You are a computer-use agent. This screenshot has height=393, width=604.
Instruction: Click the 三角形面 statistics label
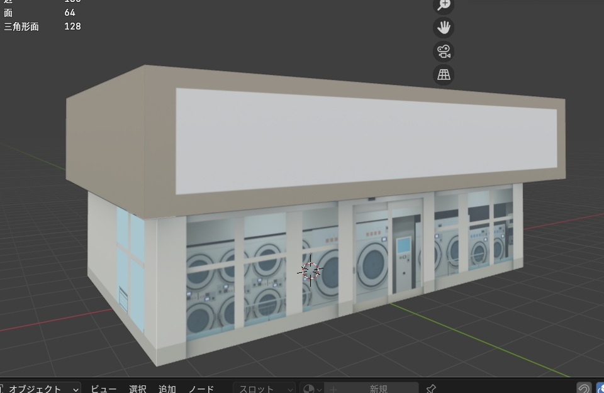coord(21,26)
